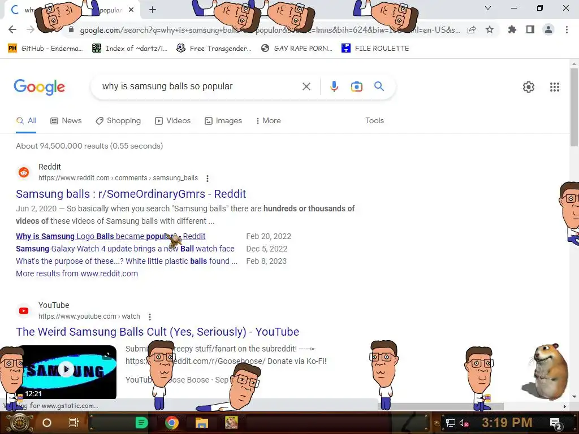
Task: Open File Explorer from the taskbar
Action: pos(202,423)
